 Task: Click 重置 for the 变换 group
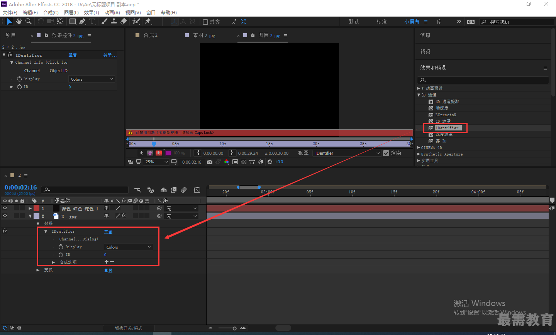point(108,270)
